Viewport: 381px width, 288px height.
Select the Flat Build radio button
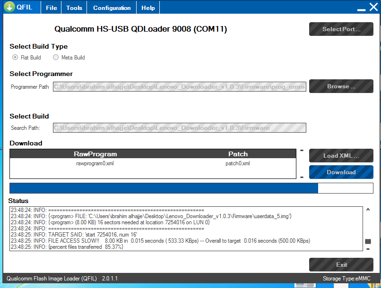(15, 57)
